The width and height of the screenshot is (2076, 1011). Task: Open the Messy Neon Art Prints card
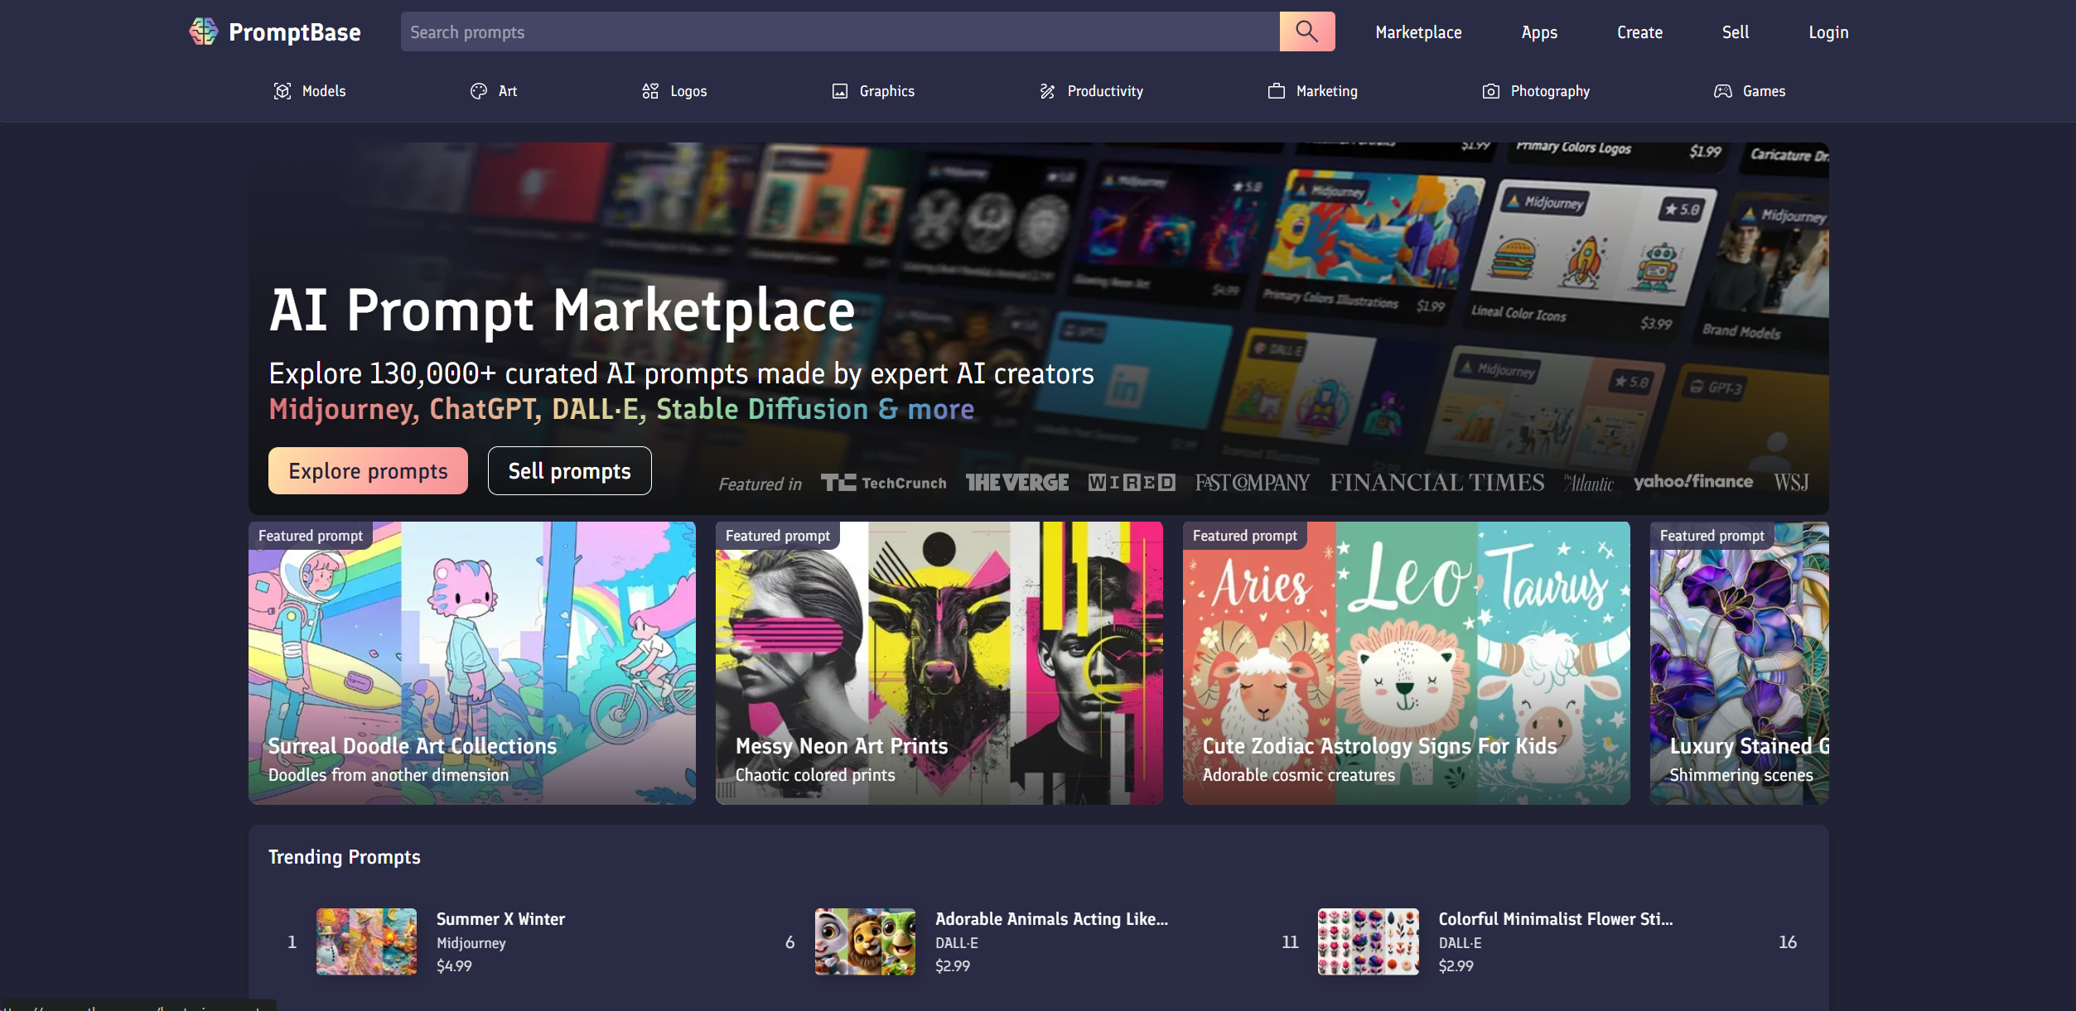(939, 662)
